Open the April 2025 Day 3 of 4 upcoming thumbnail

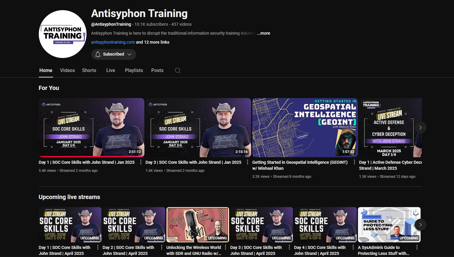click(x=262, y=225)
